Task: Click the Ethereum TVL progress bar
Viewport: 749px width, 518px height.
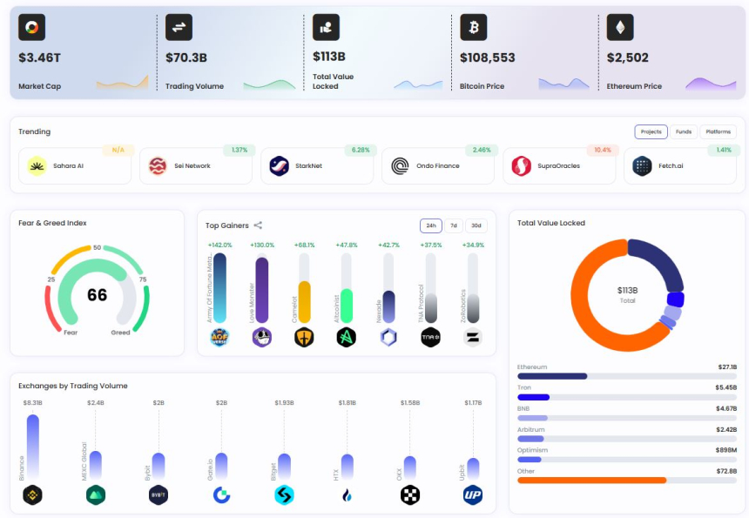Action: (627, 376)
